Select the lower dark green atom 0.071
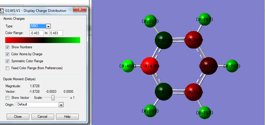The image size is (265, 125). [164, 92]
